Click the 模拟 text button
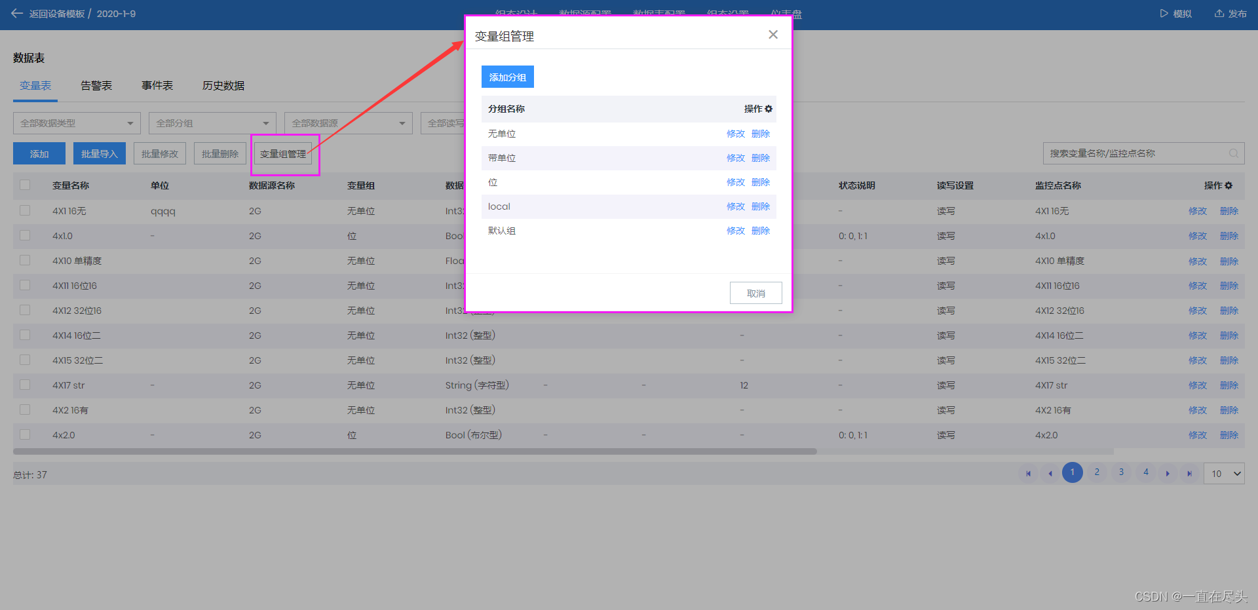Viewport: 1258px width, 610px height. 1183,13
